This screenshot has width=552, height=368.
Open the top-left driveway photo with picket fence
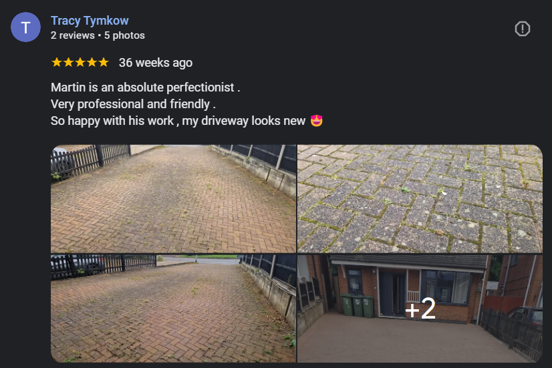173,199
